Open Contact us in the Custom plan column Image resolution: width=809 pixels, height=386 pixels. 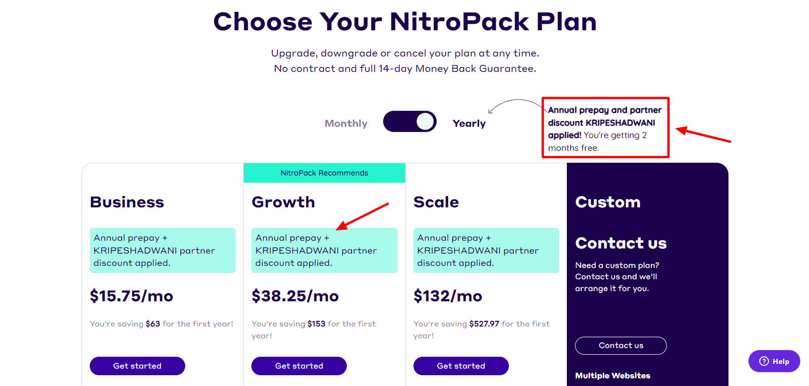621,345
